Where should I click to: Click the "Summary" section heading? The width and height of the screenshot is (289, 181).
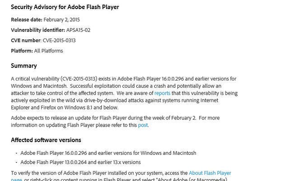24,66
